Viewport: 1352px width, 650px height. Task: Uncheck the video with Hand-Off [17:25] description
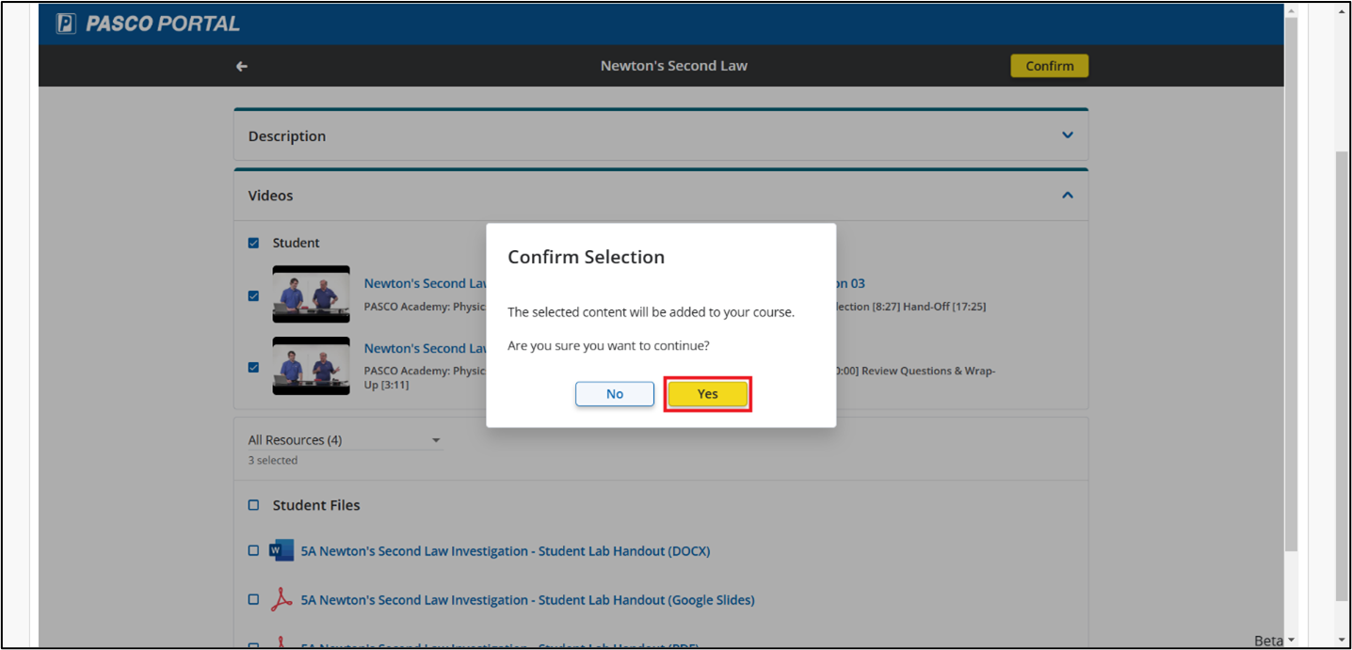tap(253, 295)
